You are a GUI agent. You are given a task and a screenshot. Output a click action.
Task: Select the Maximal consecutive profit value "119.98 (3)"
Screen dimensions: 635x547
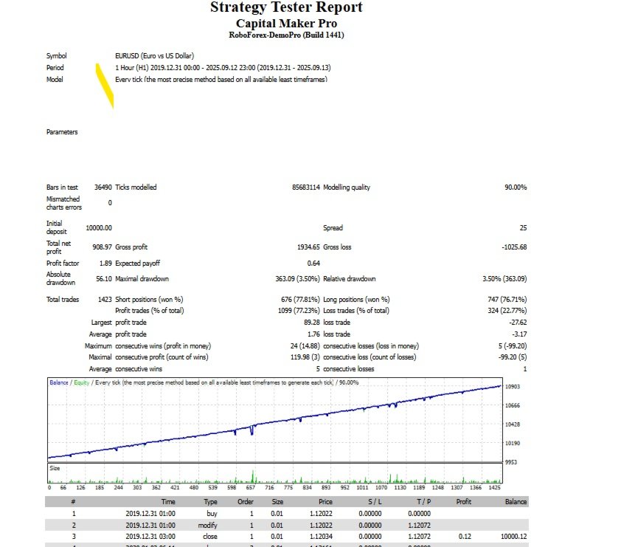point(305,357)
